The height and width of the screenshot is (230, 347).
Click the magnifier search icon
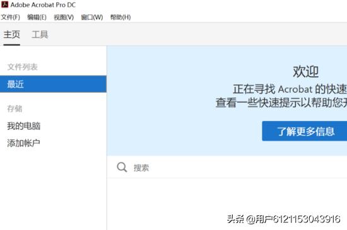coord(122,167)
